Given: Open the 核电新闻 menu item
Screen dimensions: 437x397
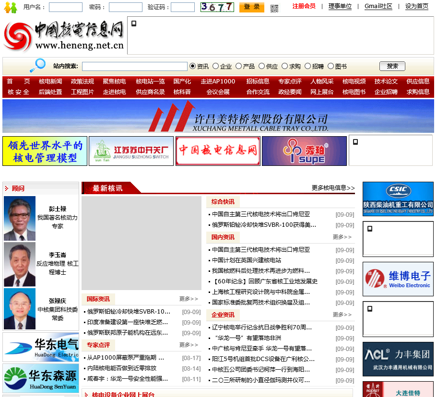Looking at the screenshot, I should coord(50,82).
